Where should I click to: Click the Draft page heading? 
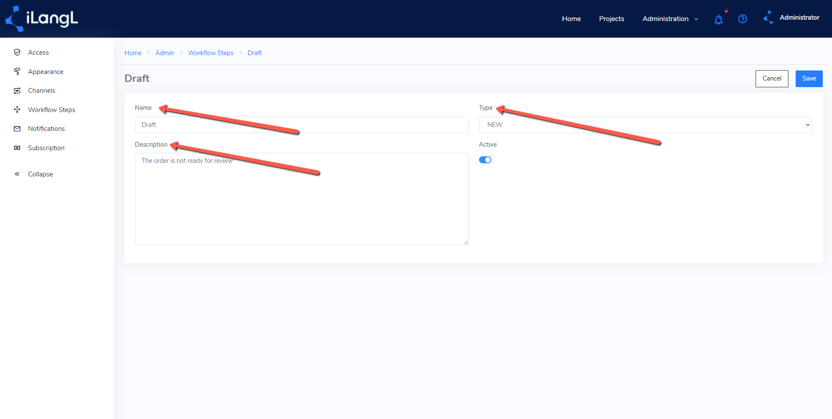coord(137,78)
